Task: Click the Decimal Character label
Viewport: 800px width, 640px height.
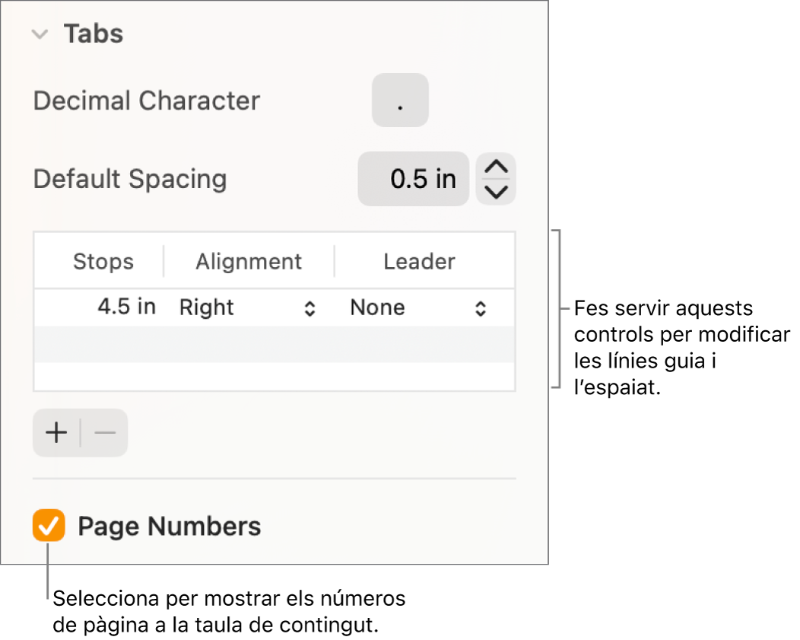Action: (147, 100)
